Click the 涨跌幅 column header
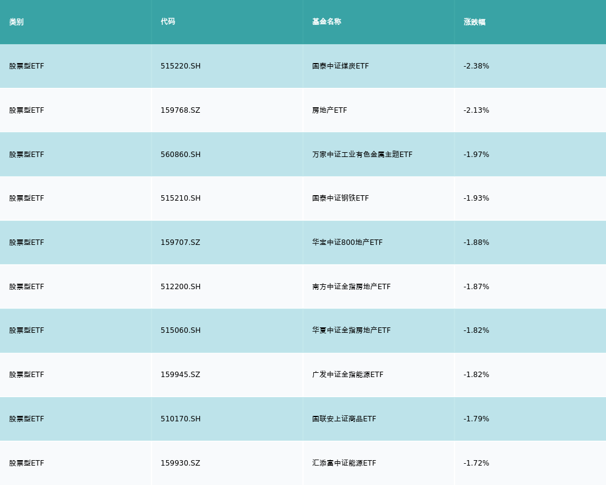The image size is (606, 485). 474,22
